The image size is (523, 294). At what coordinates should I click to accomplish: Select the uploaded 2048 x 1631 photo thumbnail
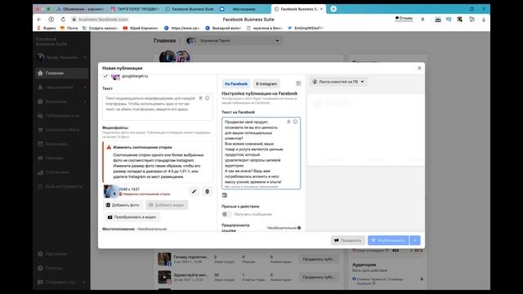(110, 191)
